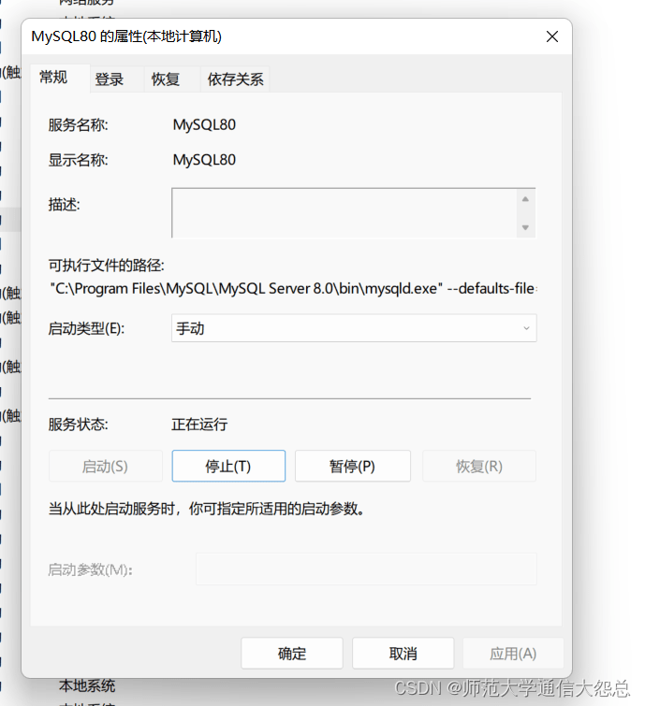Click the 停止(T) button
The image size is (645, 706).
coord(228,466)
